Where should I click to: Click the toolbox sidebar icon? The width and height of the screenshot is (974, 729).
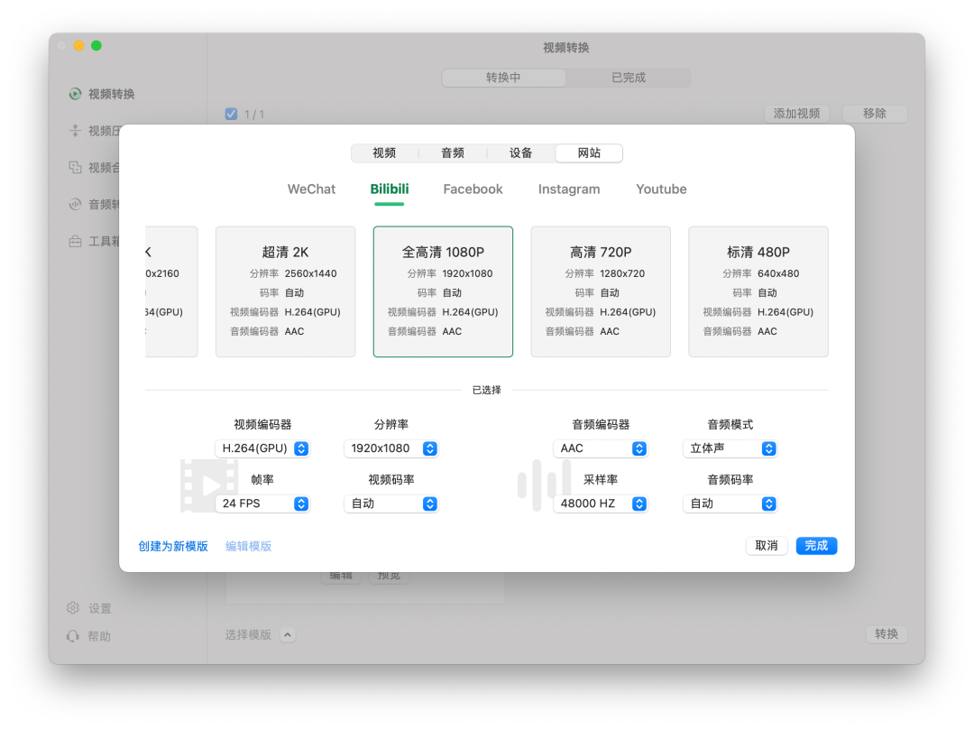[75, 241]
